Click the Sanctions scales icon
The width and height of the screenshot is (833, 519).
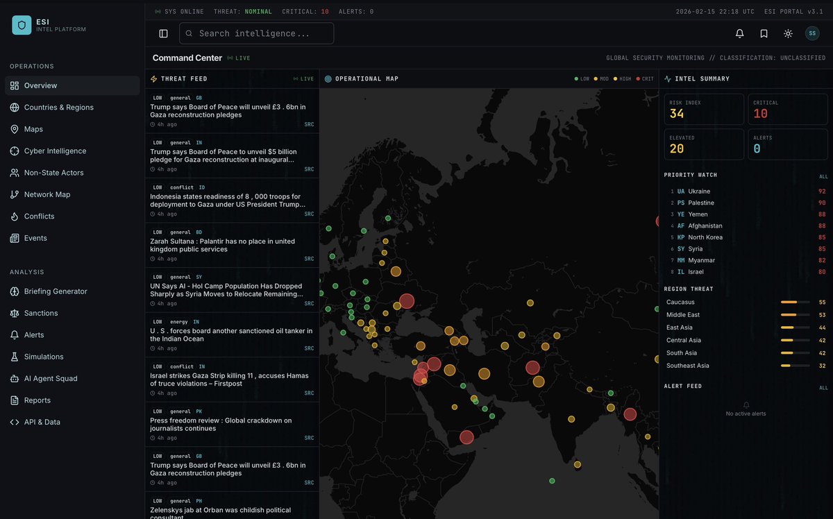coord(15,313)
